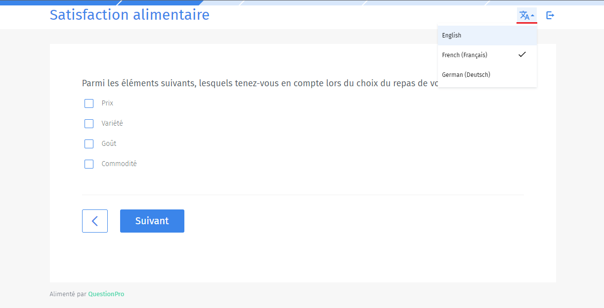Click the Commodité option label
Image resolution: width=604 pixels, height=308 pixels.
(x=119, y=164)
